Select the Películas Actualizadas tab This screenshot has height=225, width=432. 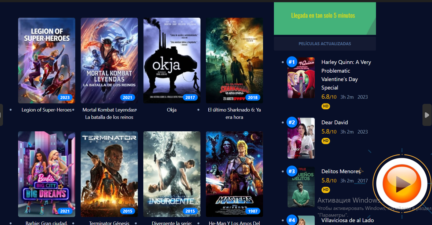325,44
